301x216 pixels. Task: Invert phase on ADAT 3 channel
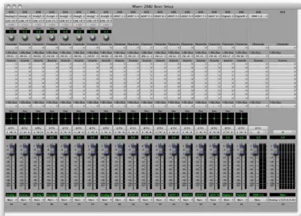[x=147, y=128]
